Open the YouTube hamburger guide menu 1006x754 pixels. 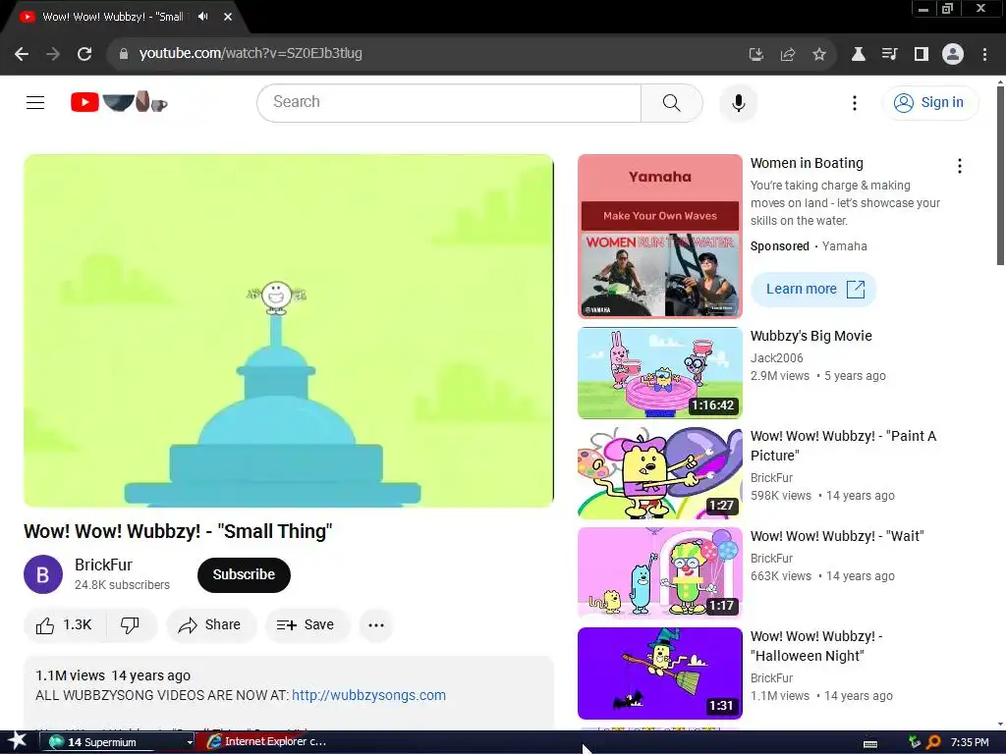point(35,102)
